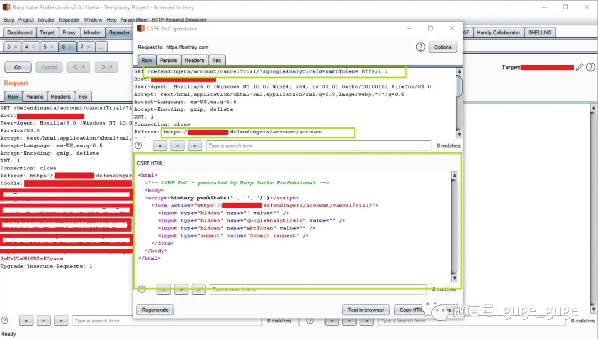Select Repeater tab 3

point(9,47)
